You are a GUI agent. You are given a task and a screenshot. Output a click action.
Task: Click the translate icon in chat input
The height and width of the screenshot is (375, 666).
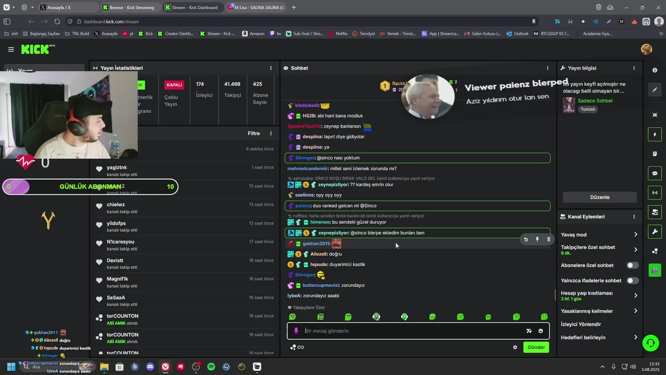529,331
